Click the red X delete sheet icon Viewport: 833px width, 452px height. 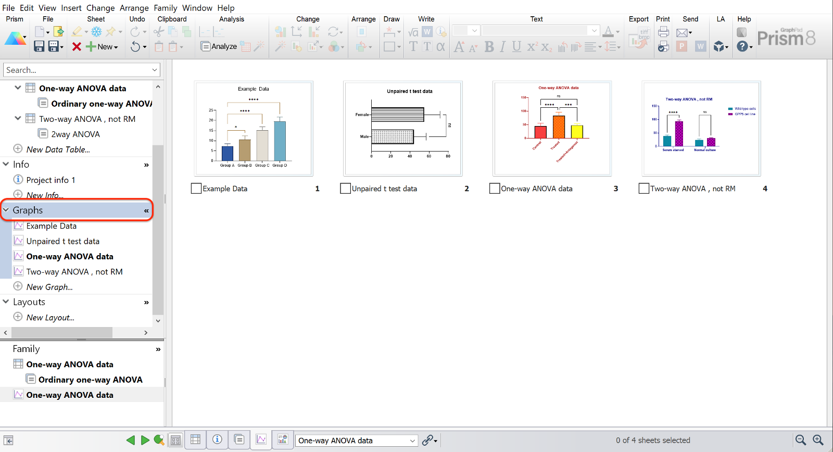[77, 46]
